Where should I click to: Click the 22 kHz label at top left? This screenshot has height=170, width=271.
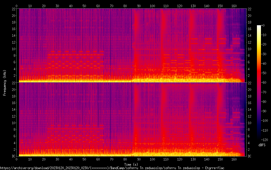(13, 9)
